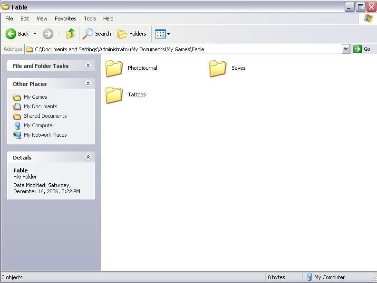
Task: Open My Computer link in Other Places
Action: [x=39, y=125]
